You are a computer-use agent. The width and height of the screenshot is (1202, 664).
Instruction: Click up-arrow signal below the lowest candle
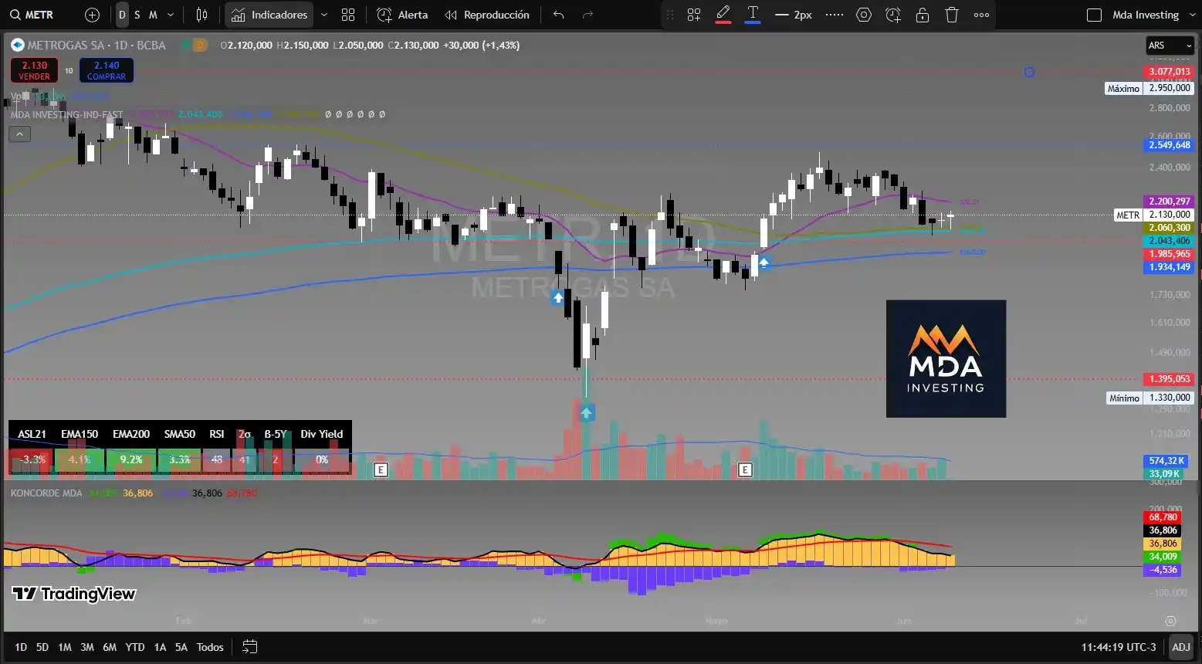coord(587,412)
